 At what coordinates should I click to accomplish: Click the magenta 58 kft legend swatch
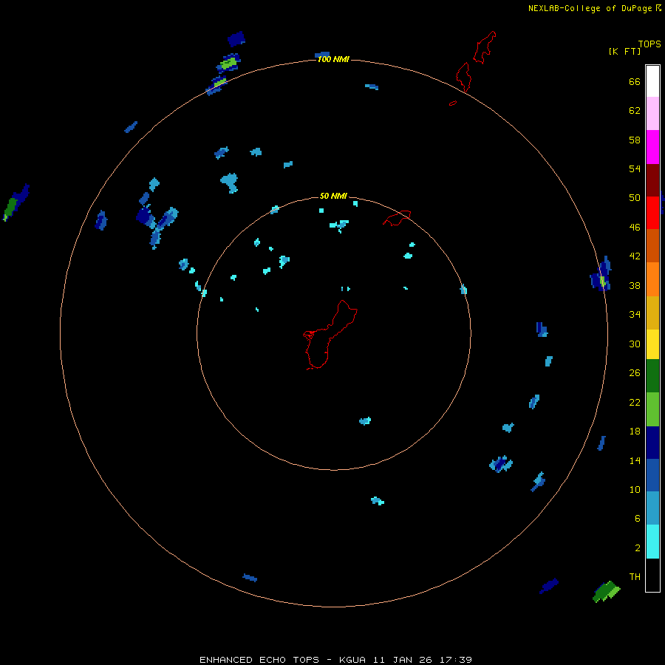(652, 147)
